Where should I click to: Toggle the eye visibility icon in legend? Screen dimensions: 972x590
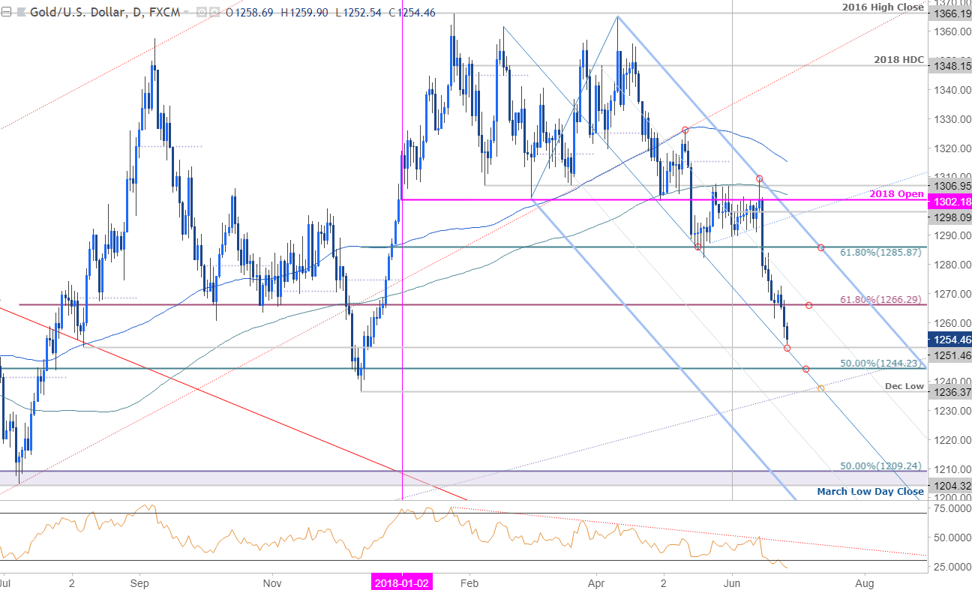(201, 13)
